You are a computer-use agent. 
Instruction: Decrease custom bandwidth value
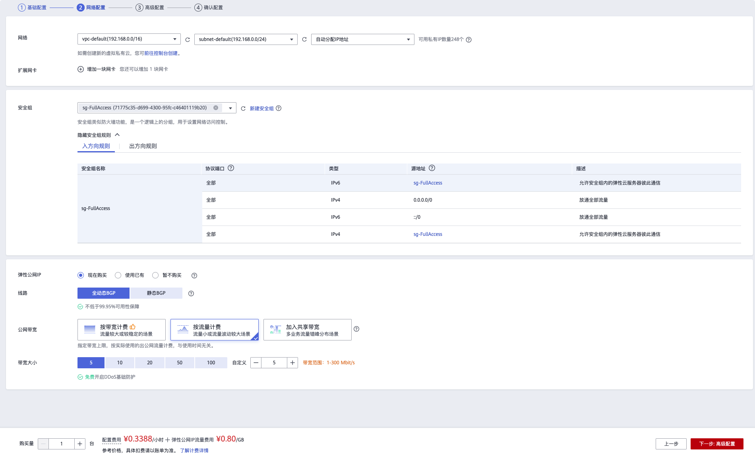click(256, 363)
